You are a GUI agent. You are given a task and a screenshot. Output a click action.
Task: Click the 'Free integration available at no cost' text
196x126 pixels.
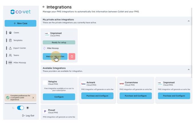pos(59,90)
